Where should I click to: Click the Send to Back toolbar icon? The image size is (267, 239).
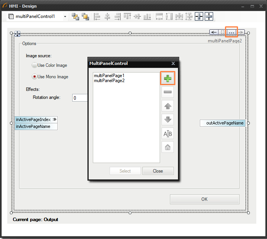[x=85, y=16]
